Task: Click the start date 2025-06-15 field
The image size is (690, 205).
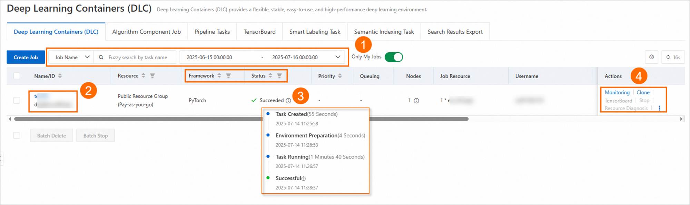Action: 209,57
